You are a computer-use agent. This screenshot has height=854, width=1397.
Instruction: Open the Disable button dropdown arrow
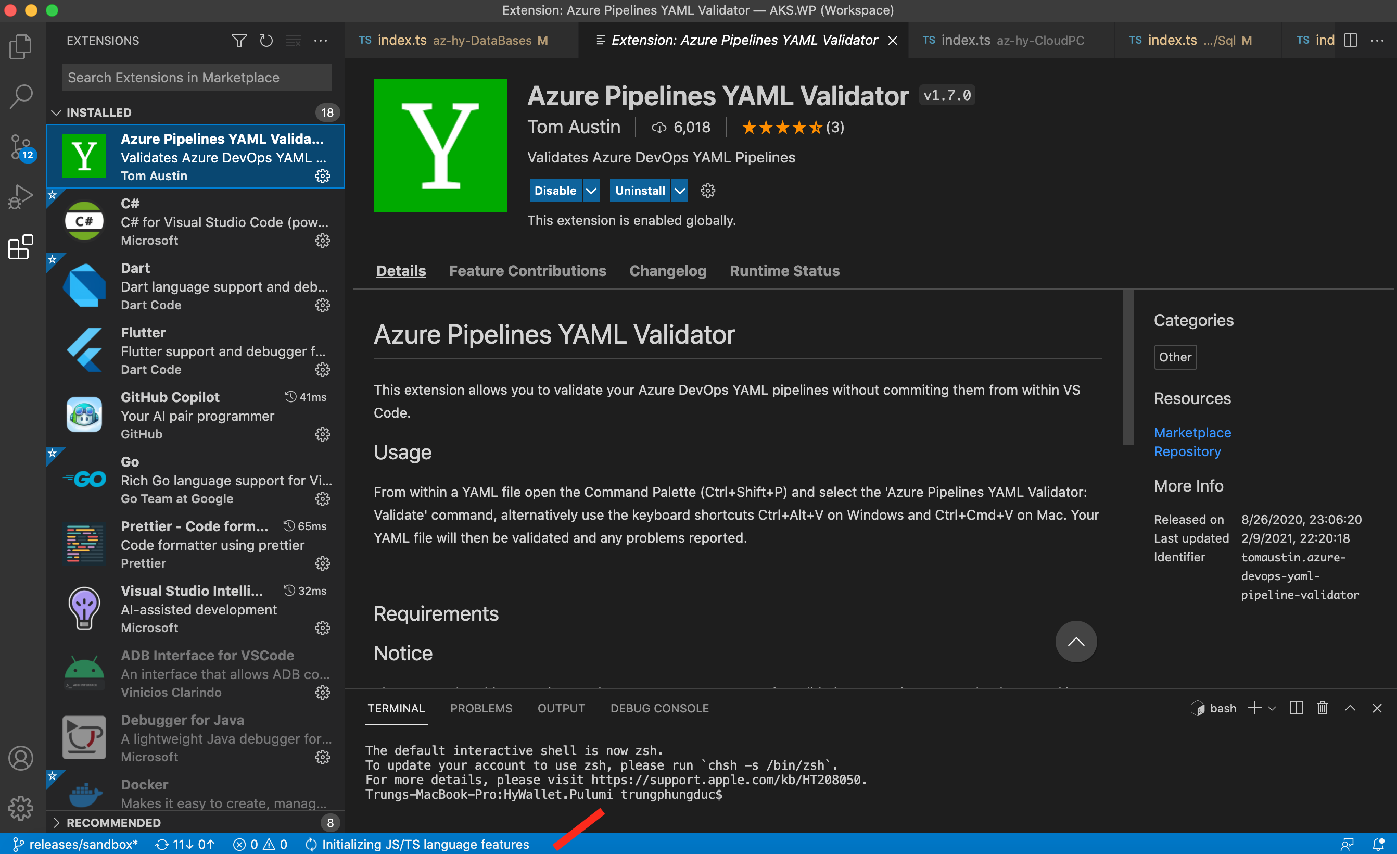pos(591,191)
